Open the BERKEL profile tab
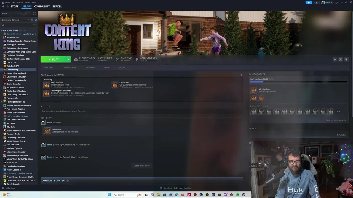The height and width of the screenshot is (198, 353). pyautogui.click(x=57, y=7)
